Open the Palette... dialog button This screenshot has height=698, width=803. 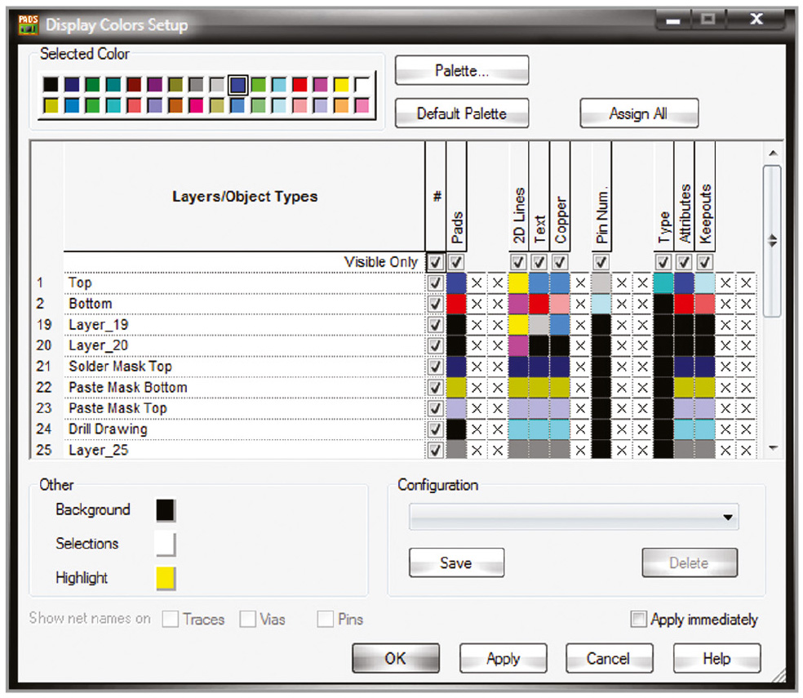click(x=462, y=71)
